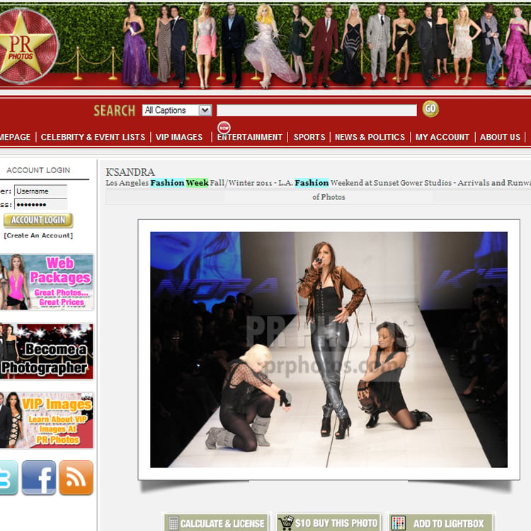Viewport: 531px width, 531px height.
Task: Go to the Homepage menu item
Action: click(16, 137)
